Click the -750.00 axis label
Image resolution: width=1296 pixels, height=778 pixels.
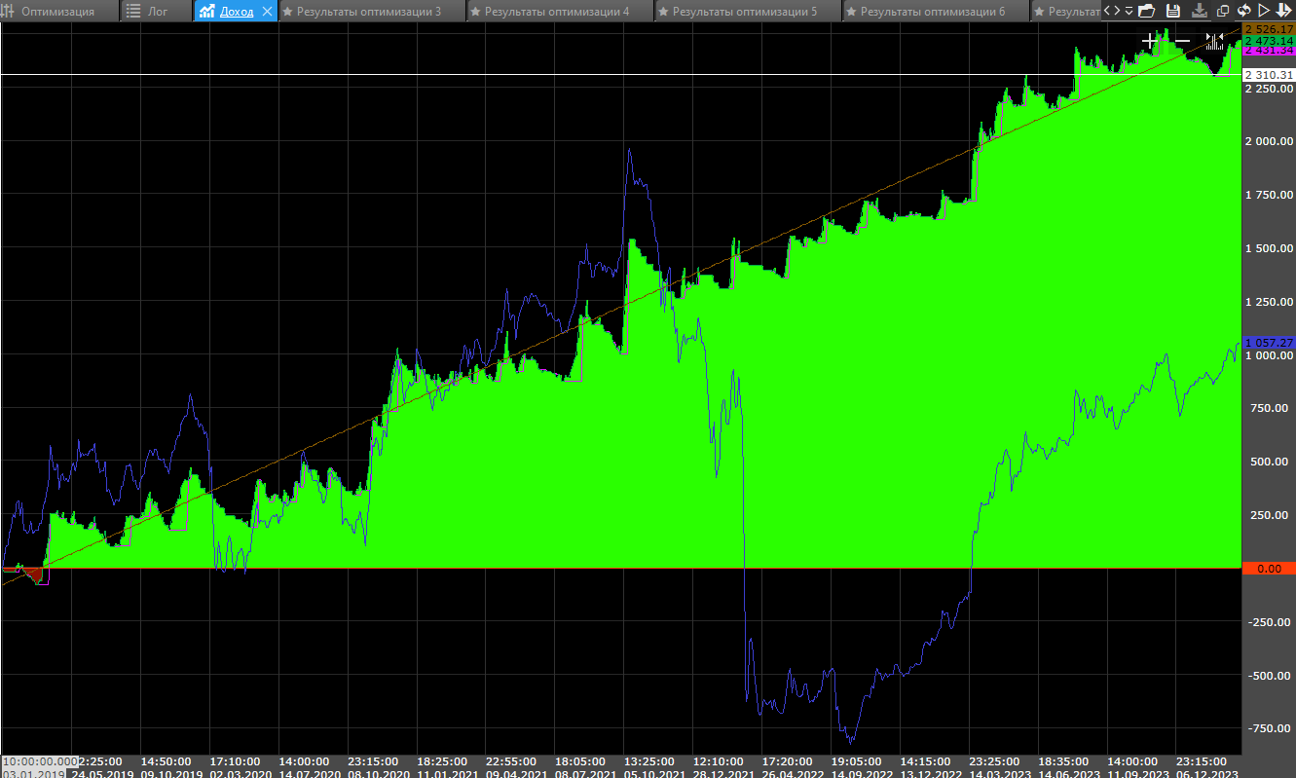(x=1269, y=729)
